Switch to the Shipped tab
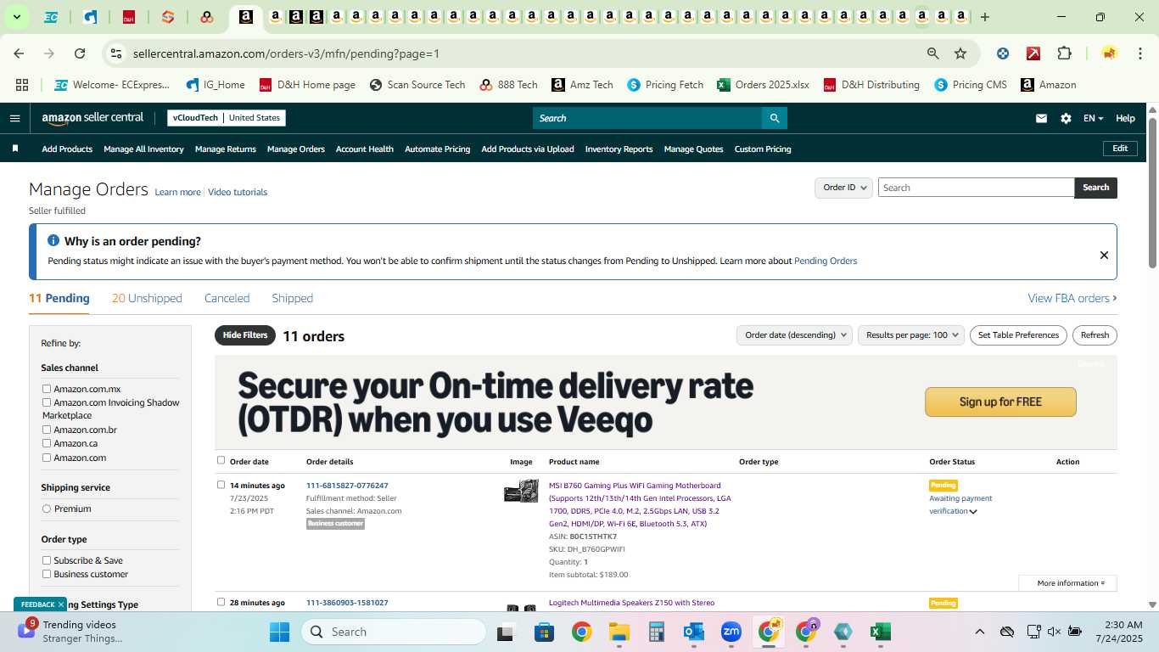Viewport: 1159px width, 652px height. [292, 298]
